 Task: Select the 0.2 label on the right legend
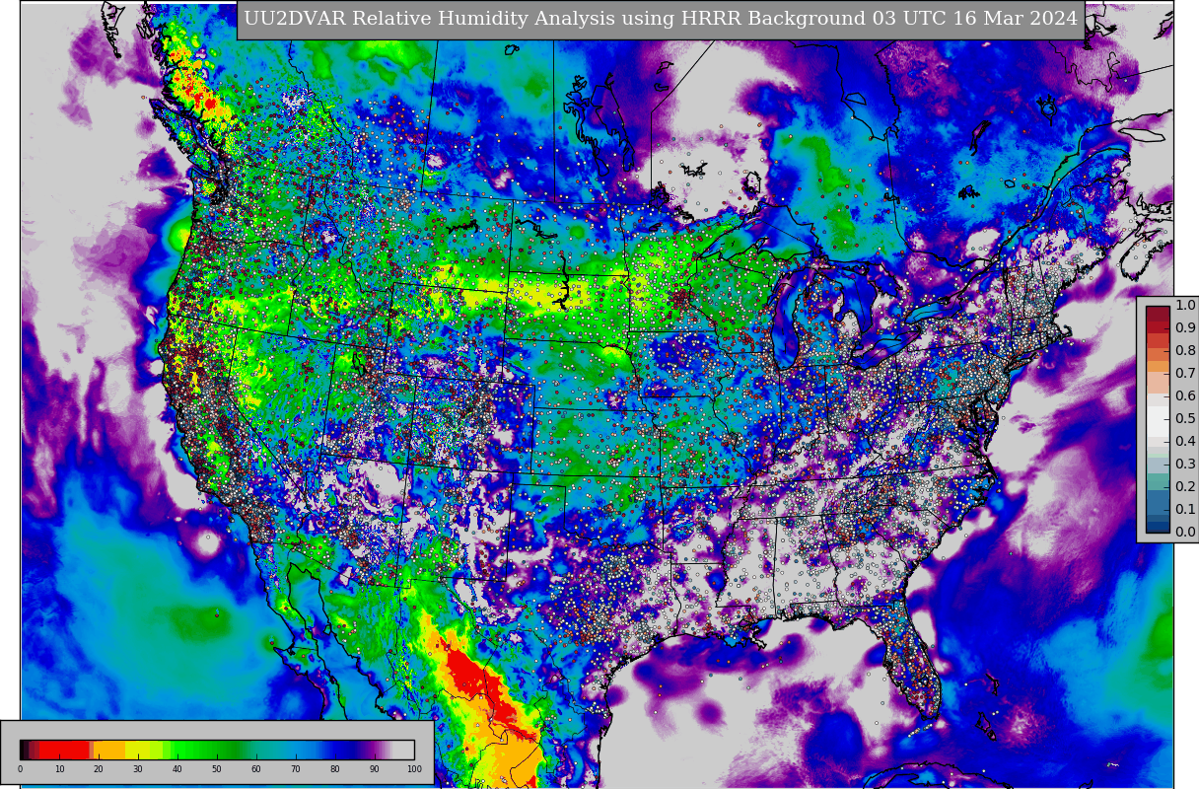pos(1184,487)
